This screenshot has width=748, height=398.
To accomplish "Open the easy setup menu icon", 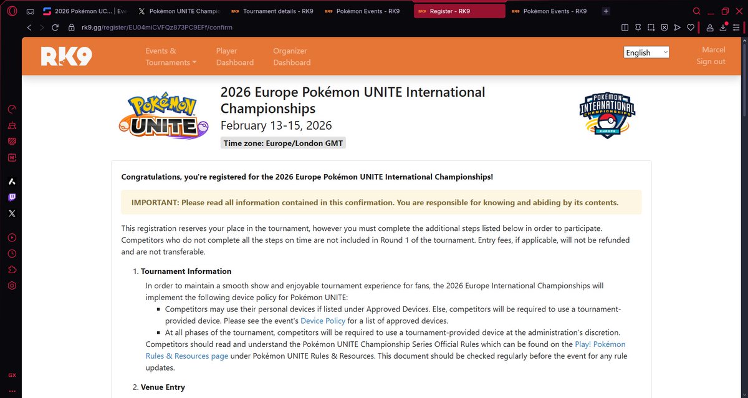I will pyautogui.click(x=736, y=27).
